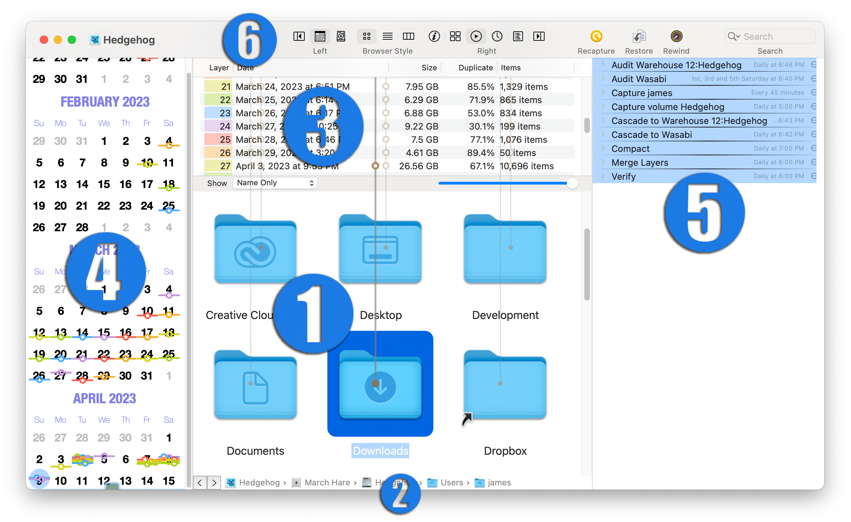
Task: Expand the Capture james schedule row
Action: point(603,92)
